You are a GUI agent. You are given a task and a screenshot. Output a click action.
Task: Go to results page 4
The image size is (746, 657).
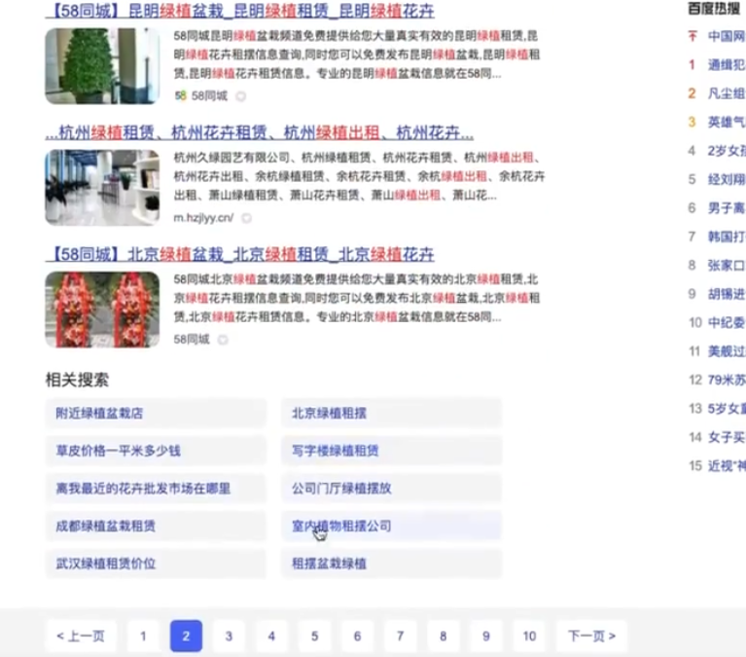click(x=271, y=636)
